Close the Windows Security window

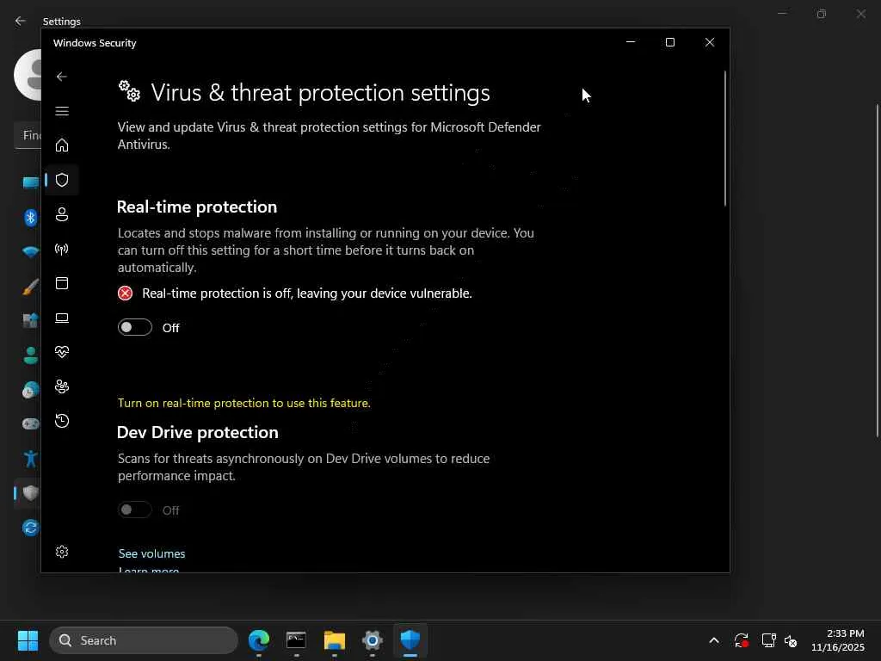pos(710,42)
